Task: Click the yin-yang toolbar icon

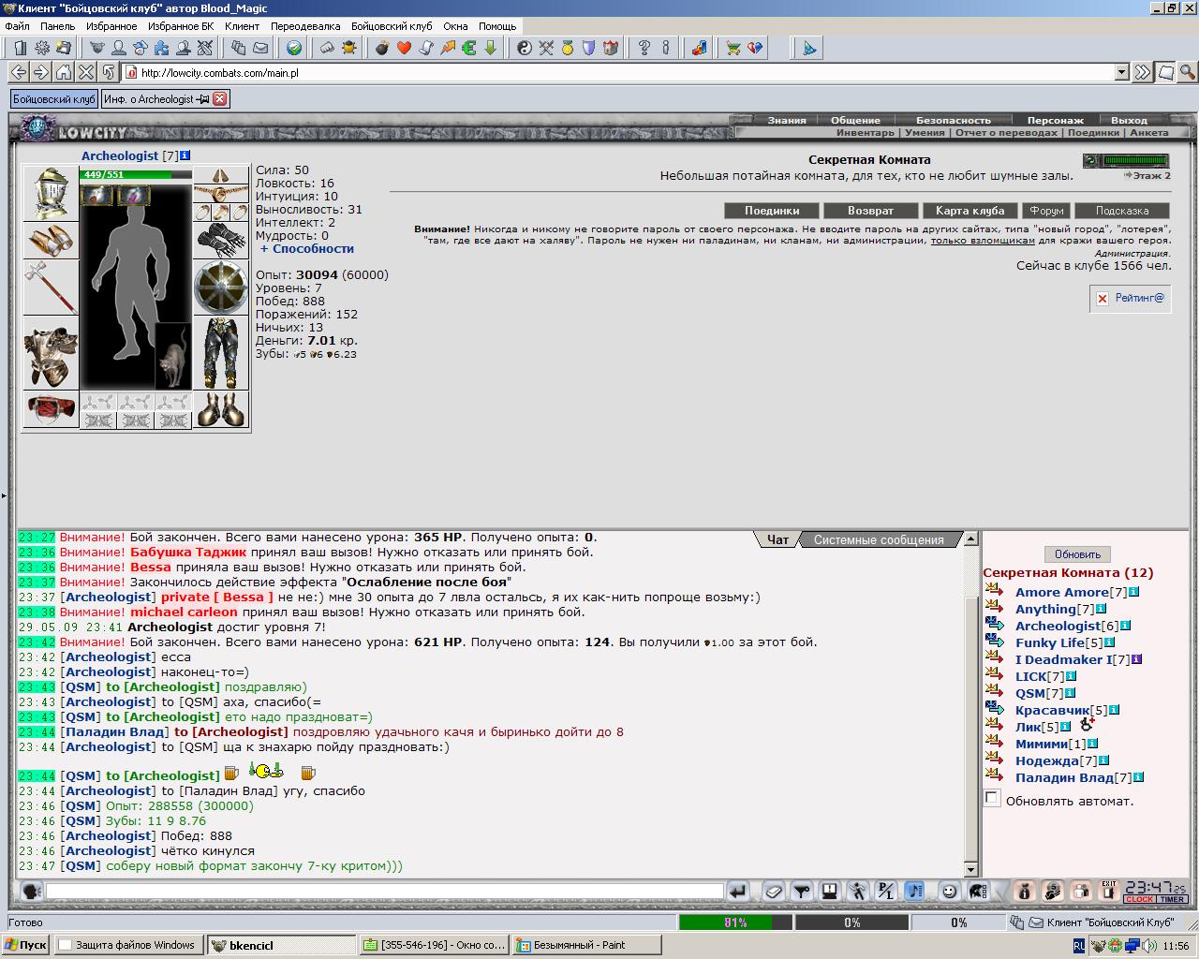Action: point(525,48)
